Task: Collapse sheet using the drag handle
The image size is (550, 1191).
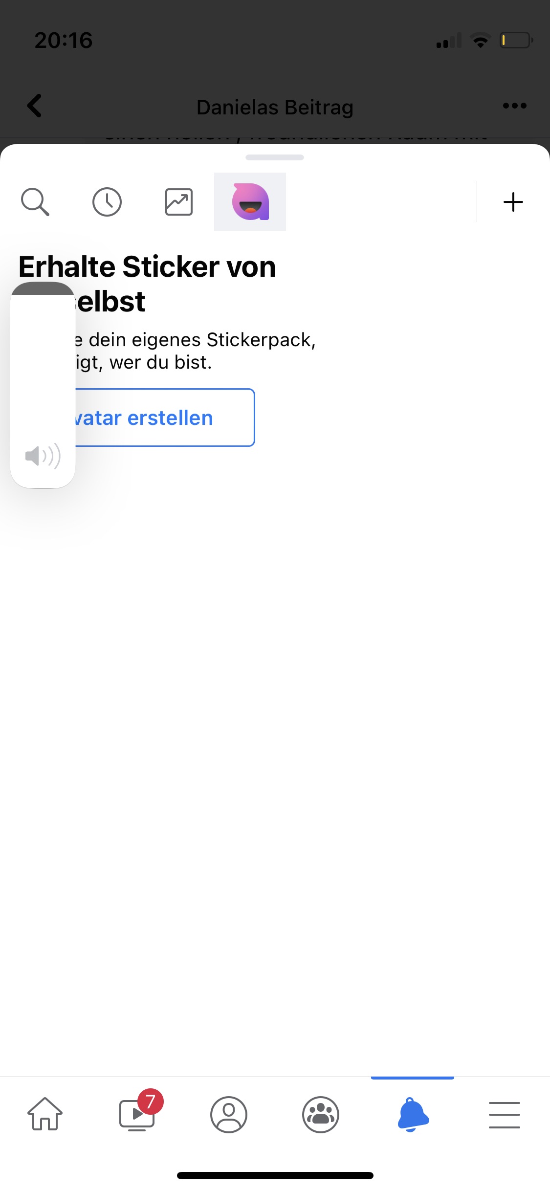Action: (275, 157)
